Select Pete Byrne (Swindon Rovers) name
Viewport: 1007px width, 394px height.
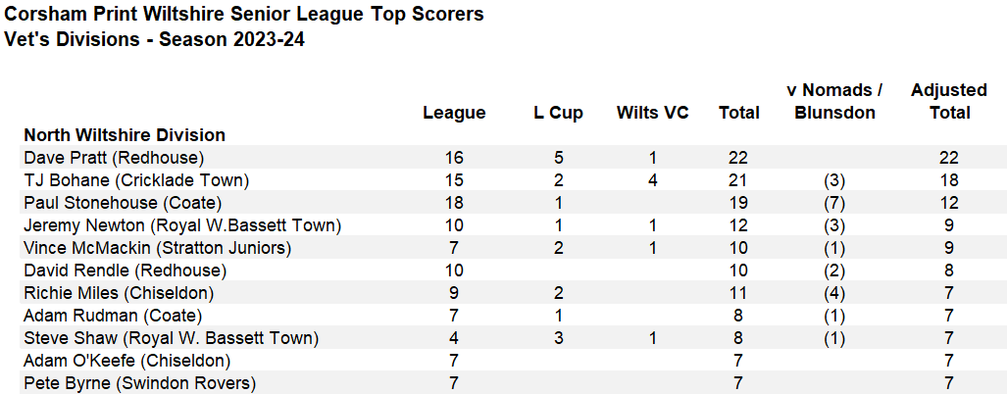140,384
